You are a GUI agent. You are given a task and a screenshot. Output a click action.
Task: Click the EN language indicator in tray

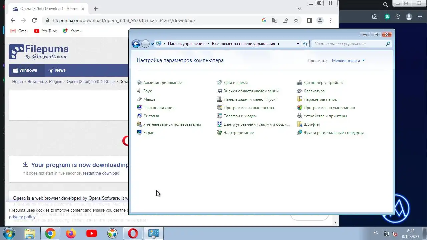pyautogui.click(x=376, y=233)
